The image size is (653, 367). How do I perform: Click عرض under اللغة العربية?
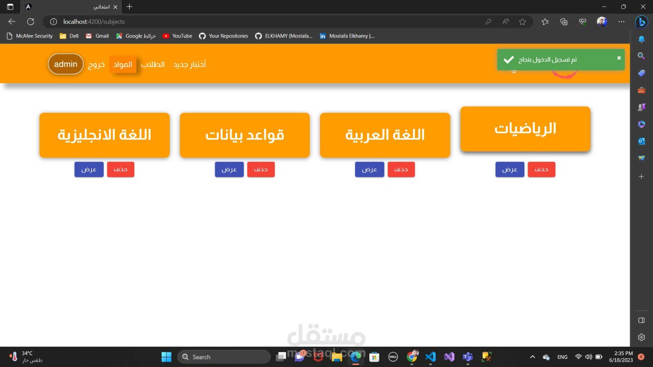point(369,169)
